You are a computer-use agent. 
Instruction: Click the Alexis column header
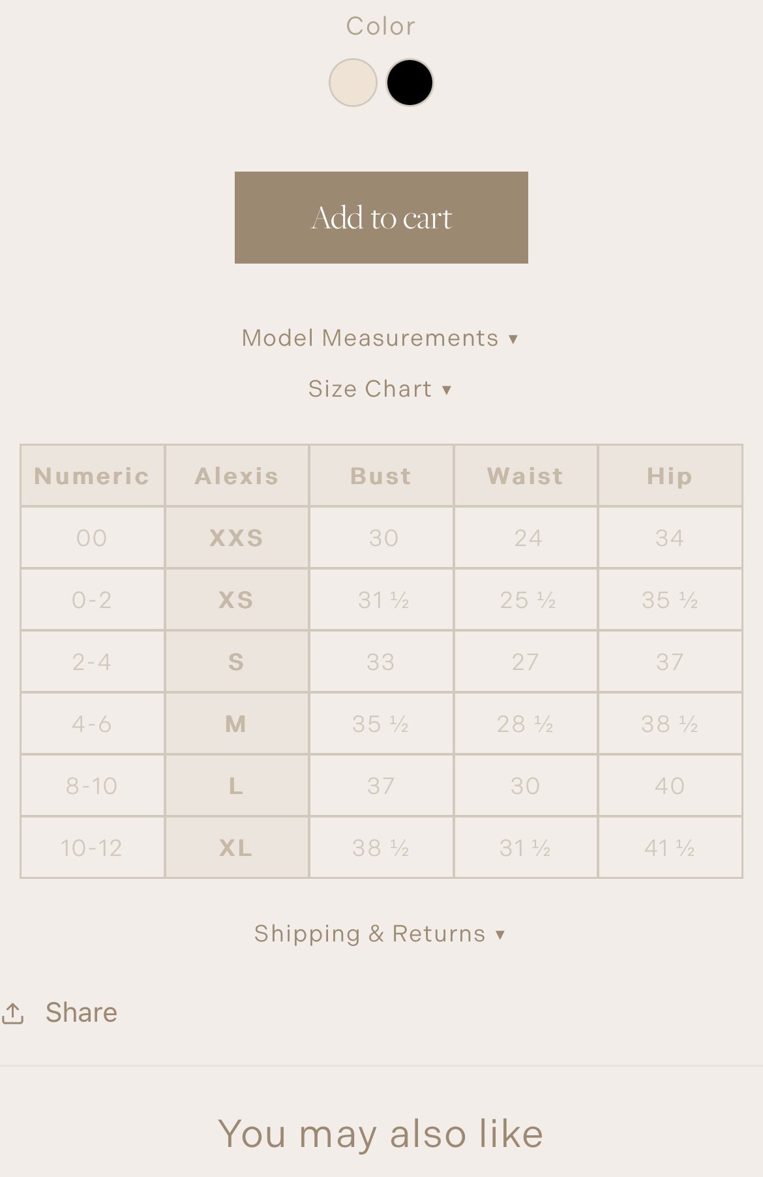coord(237,476)
